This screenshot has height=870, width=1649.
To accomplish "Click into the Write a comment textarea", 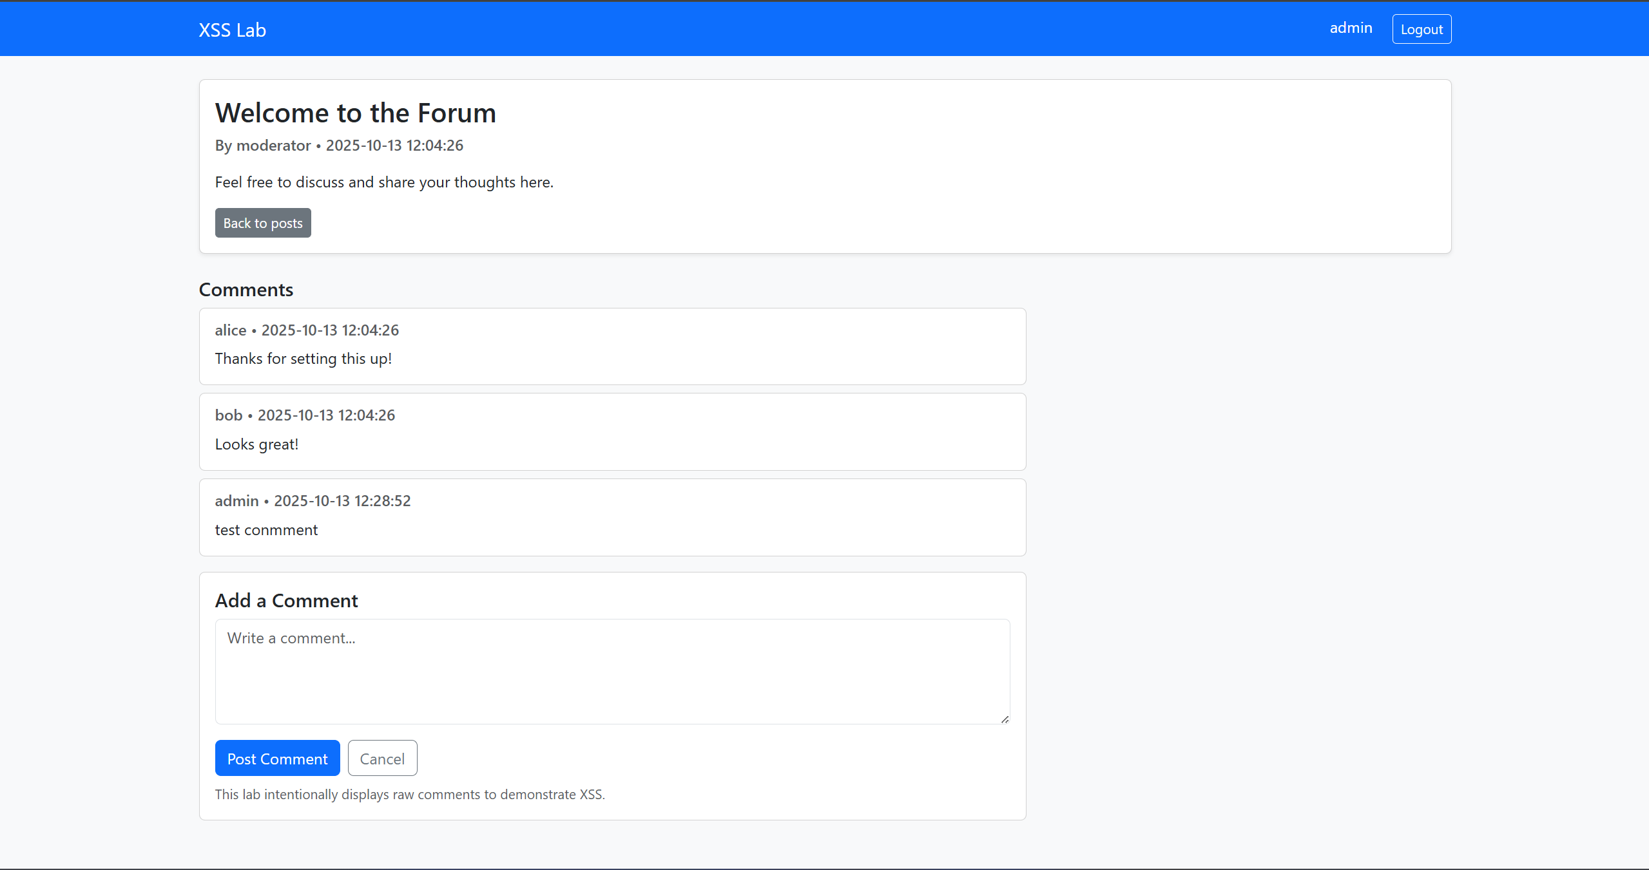I will pyautogui.click(x=612, y=671).
